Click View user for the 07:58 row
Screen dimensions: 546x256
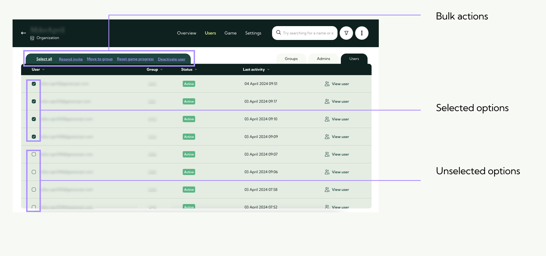[340, 190]
